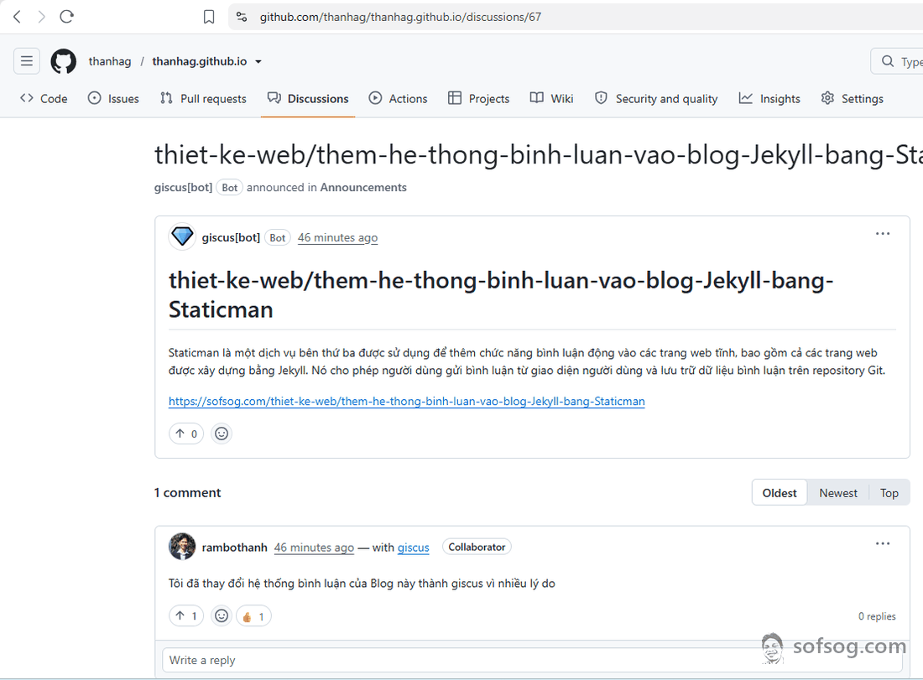Open the Projects tab
923x680 pixels.
click(x=478, y=98)
